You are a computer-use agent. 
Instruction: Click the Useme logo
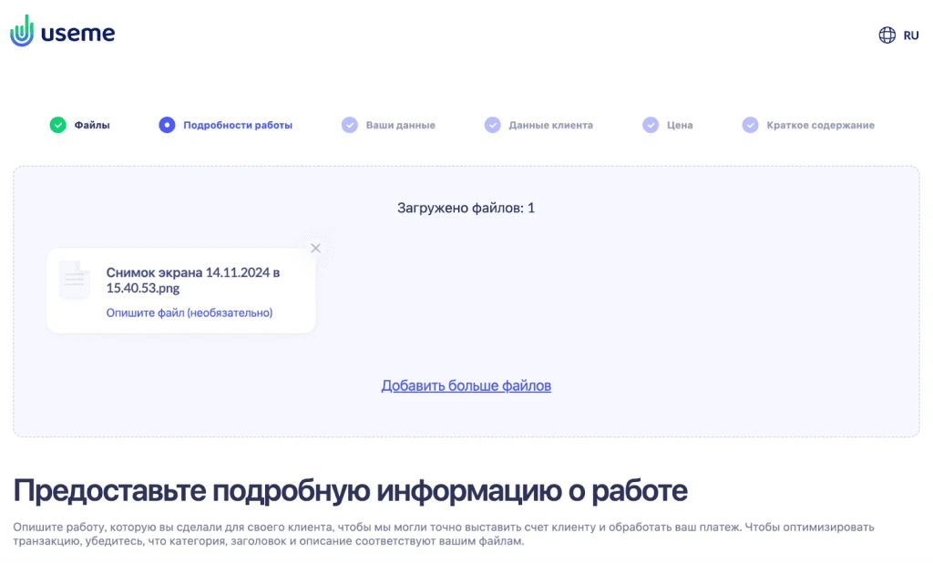[63, 31]
